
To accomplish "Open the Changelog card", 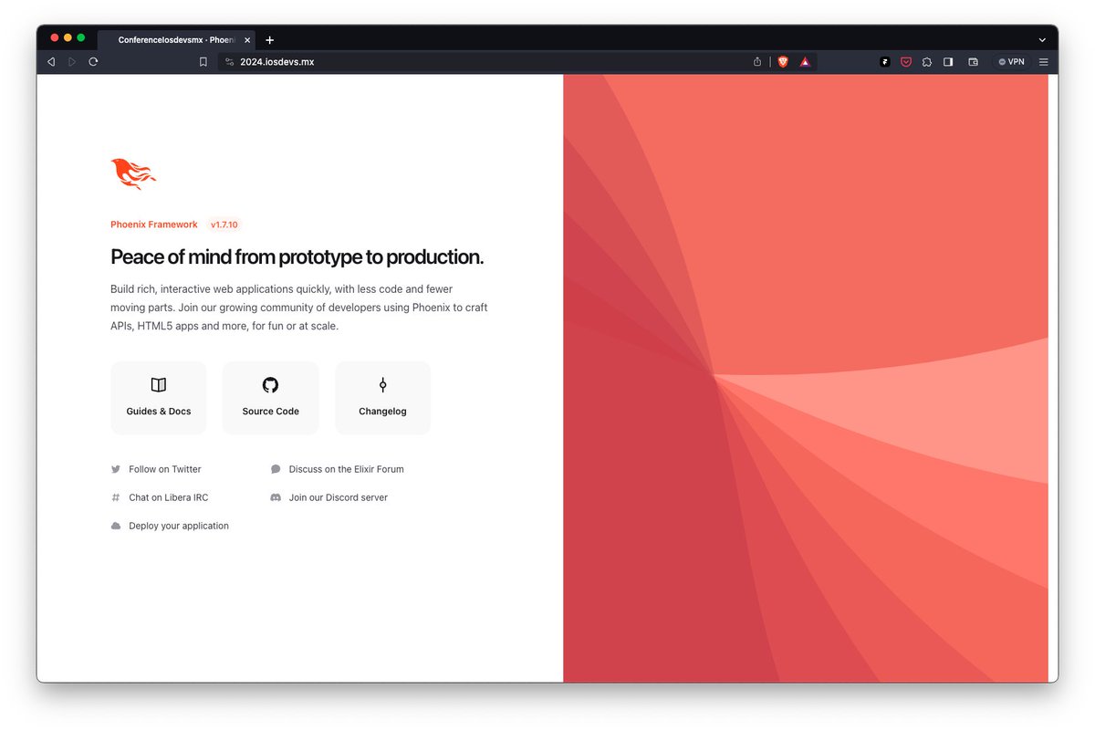I will coord(382,398).
